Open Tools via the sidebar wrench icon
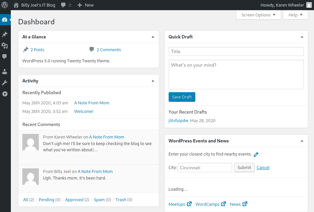The width and height of the screenshot is (314, 212). pos(5,83)
